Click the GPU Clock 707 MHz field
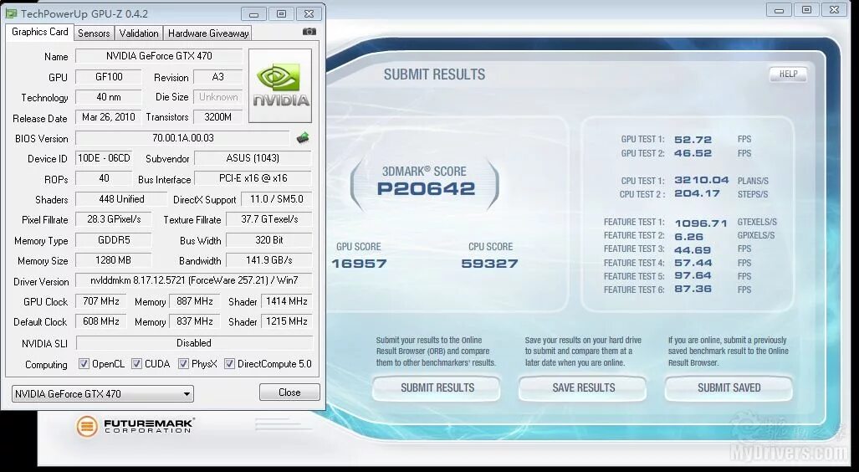859x472 pixels. tap(101, 301)
